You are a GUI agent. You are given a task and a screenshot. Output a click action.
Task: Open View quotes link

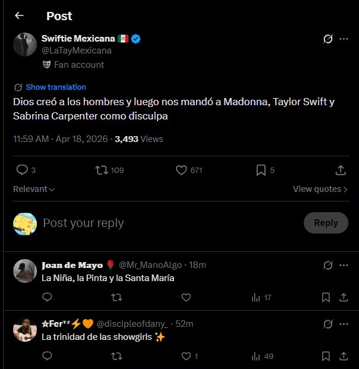point(320,189)
